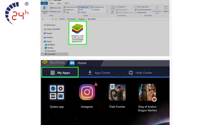Expand the layout gallery options arrow
Screen dimensions: 200x125
click(107, 12)
